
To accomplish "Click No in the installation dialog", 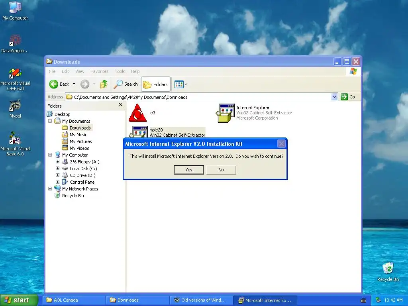I will [x=221, y=170].
